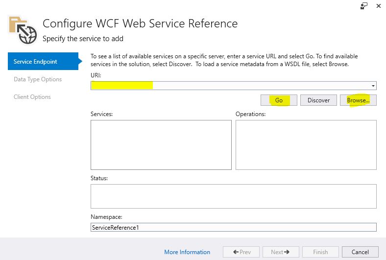This screenshot has width=386, height=260.
Task: Click the 'Namespace:' label
Action: pos(106,217)
